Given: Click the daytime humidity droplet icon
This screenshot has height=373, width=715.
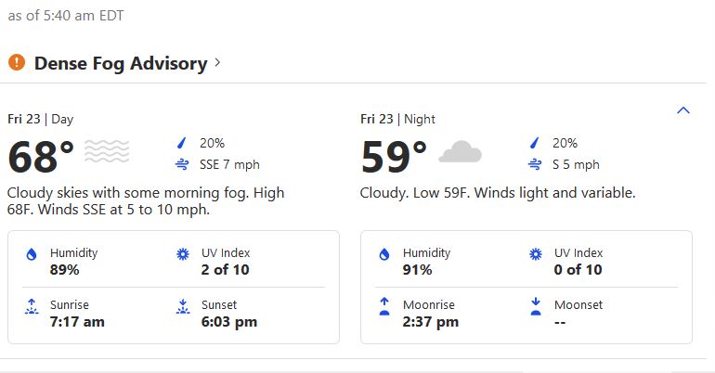Looking at the screenshot, I should (32, 255).
